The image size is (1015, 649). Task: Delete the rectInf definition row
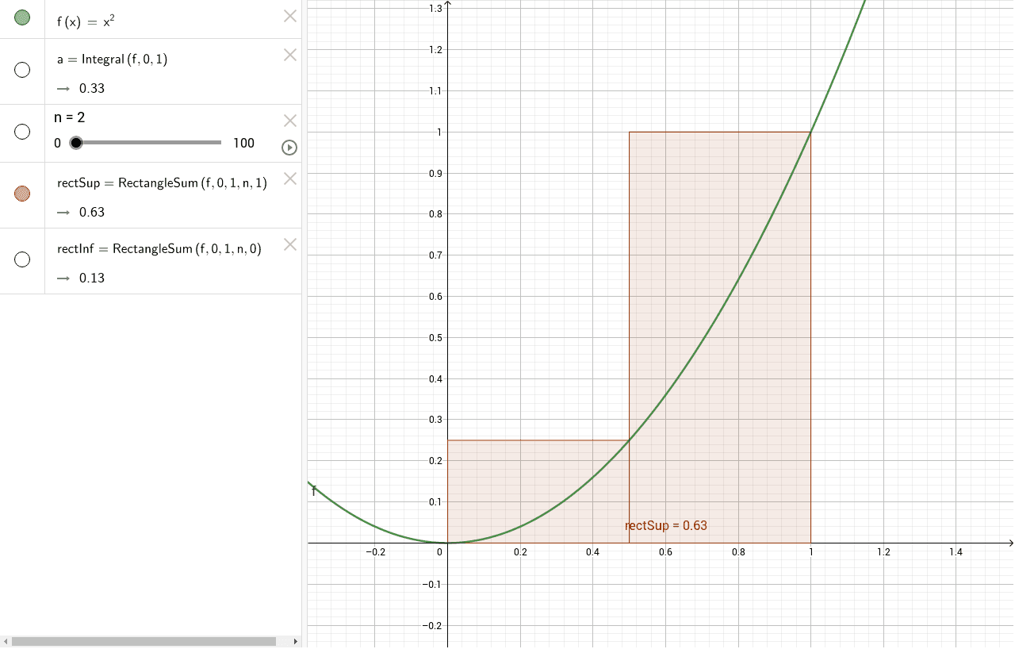[x=289, y=244]
